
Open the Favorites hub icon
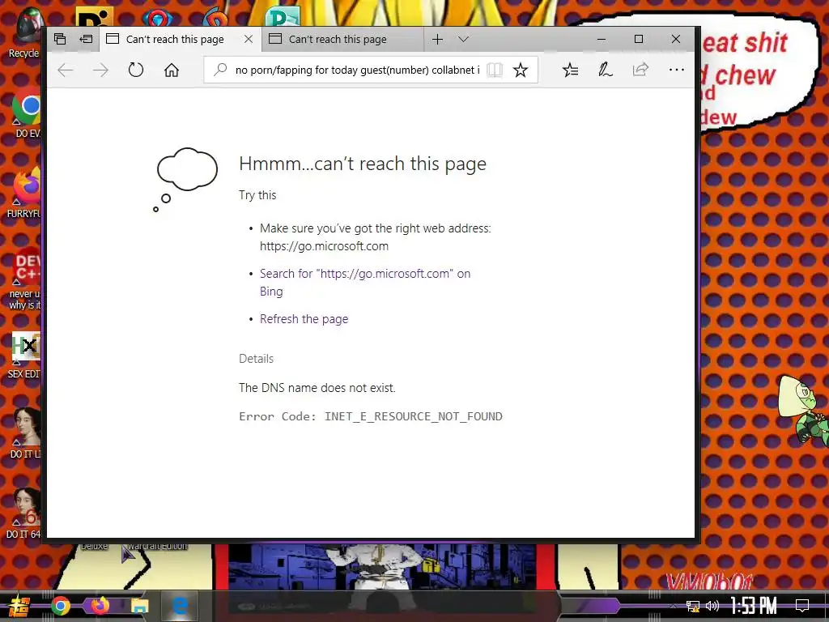coord(570,70)
